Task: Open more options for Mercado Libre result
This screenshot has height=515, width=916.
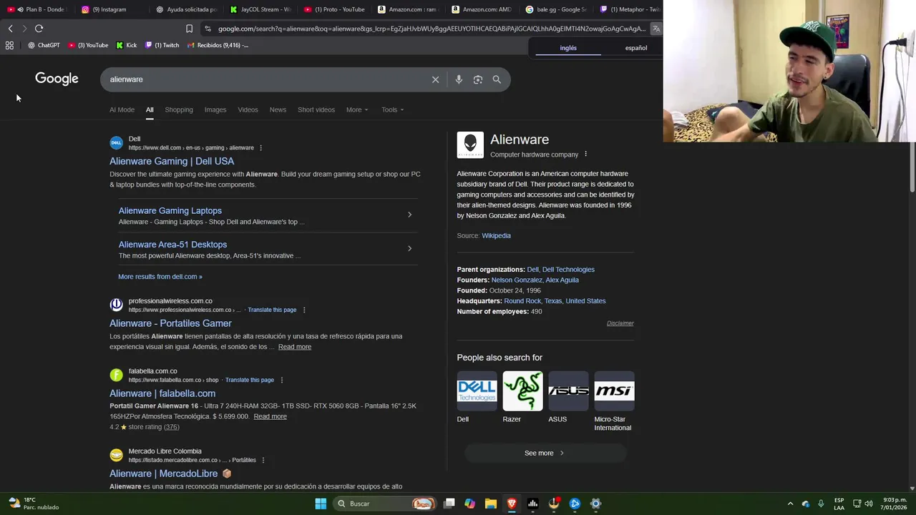Action: 263,460
